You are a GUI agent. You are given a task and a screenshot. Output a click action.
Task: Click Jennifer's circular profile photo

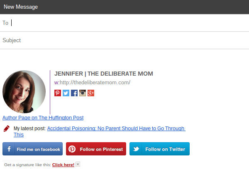coord(24,92)
